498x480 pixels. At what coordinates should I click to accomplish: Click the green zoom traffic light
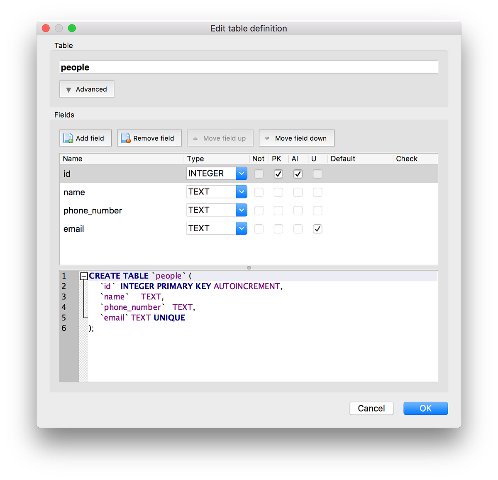[71, 28]
